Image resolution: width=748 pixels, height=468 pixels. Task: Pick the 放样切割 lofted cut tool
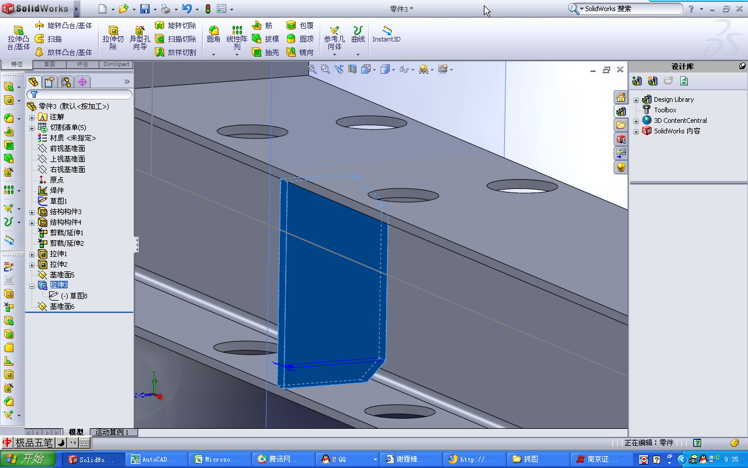coord(175,52)
